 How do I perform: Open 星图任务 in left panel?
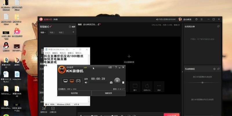click(x=44, y=110)
